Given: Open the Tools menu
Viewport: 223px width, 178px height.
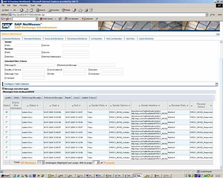Looking at the screenshot, I should click(33, 5).
